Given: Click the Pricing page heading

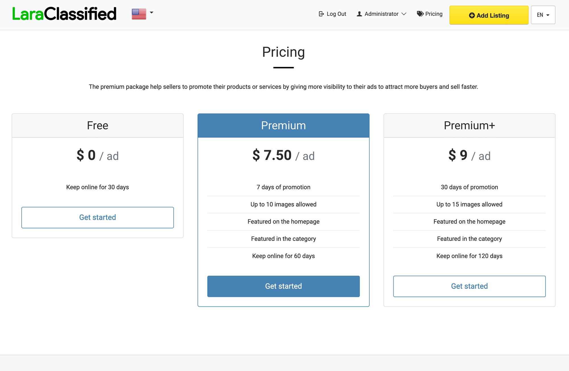Looking at the screenshot, I should click(283, 52).
